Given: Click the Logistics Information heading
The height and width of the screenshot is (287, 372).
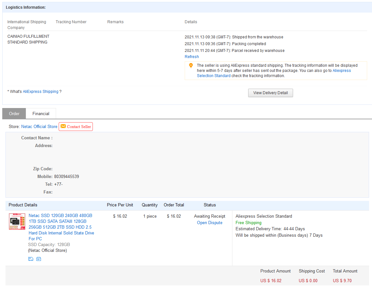Looking at the screenshot, I should (x=25, y=7).
